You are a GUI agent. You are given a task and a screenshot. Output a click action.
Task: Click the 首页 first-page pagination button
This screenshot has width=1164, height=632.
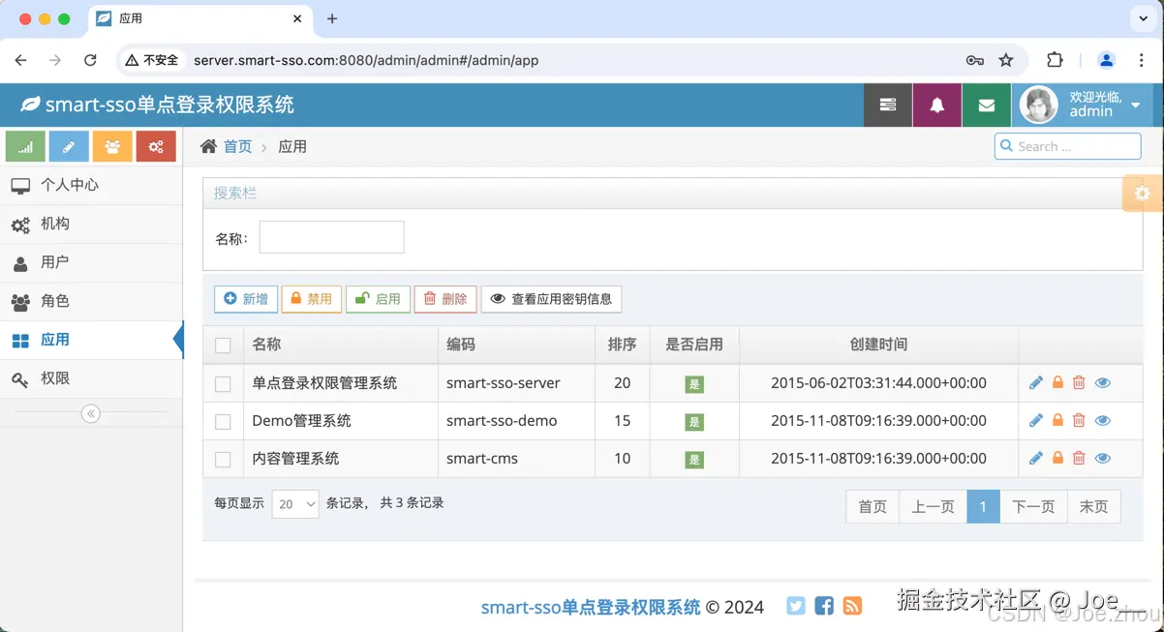873,506
